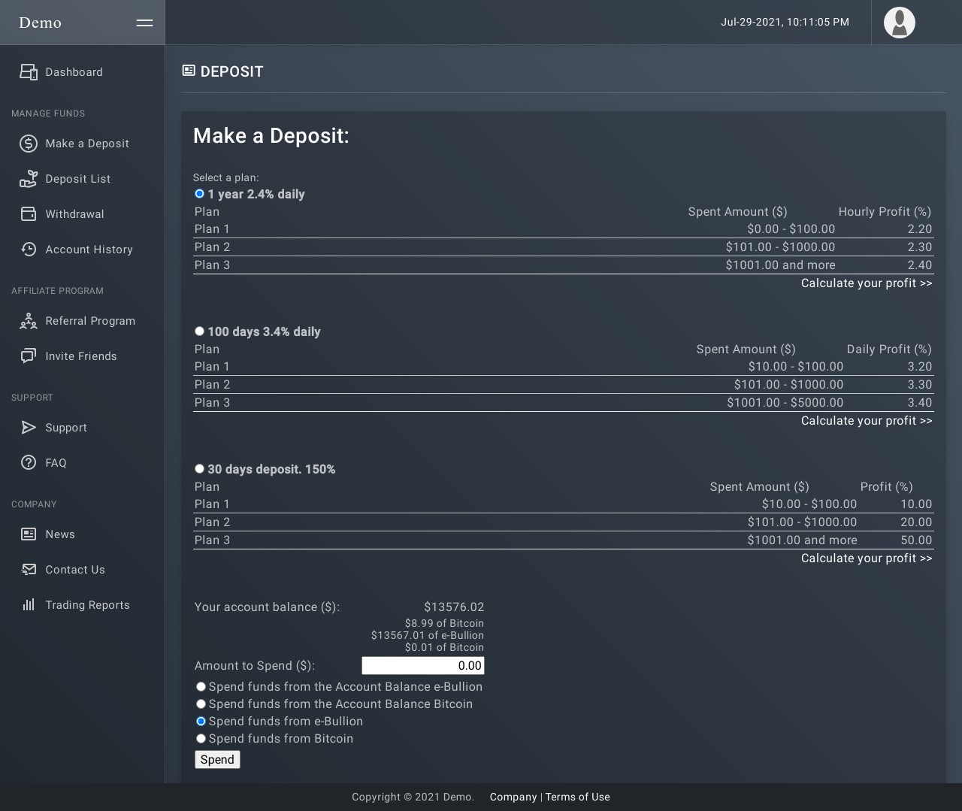Open the FAQ menu item

click(56, 463)
